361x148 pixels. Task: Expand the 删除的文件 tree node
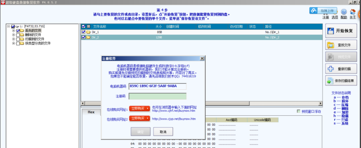[13, 35]
